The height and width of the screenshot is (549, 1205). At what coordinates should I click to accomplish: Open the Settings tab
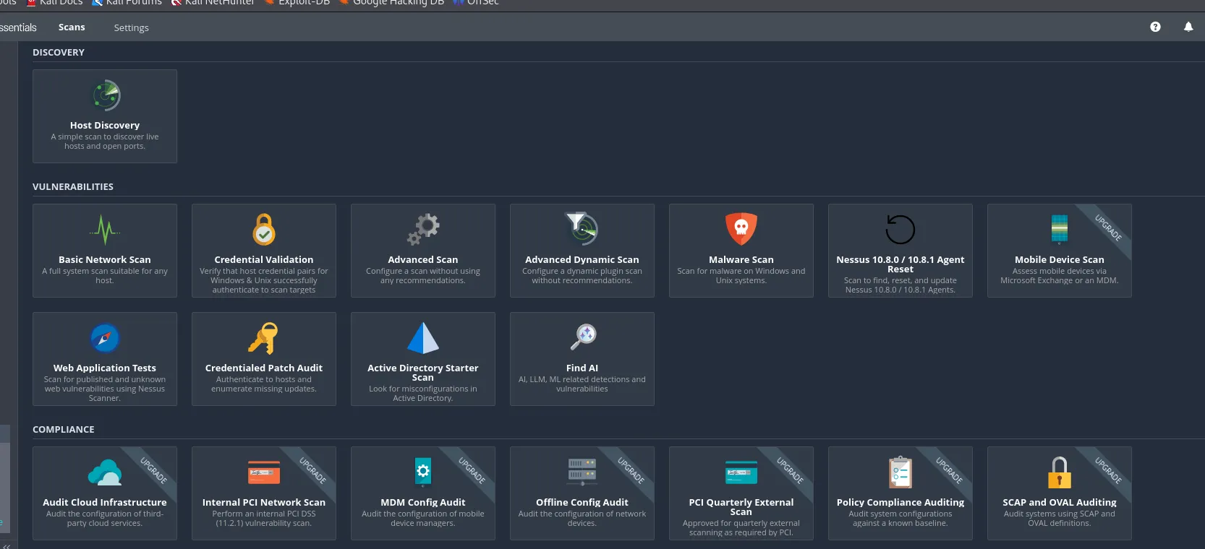[x=131, y=27]
